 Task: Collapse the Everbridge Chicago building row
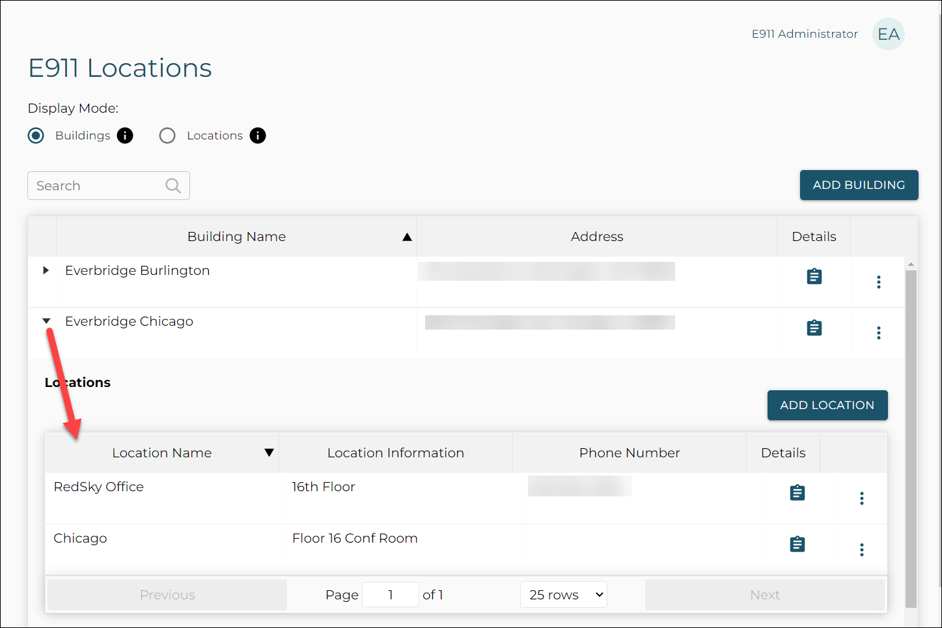click(46, 321)
